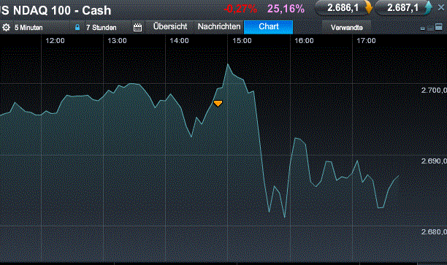Click the orange marker on the chart line
447x265 pixels.
click(218, 103)
